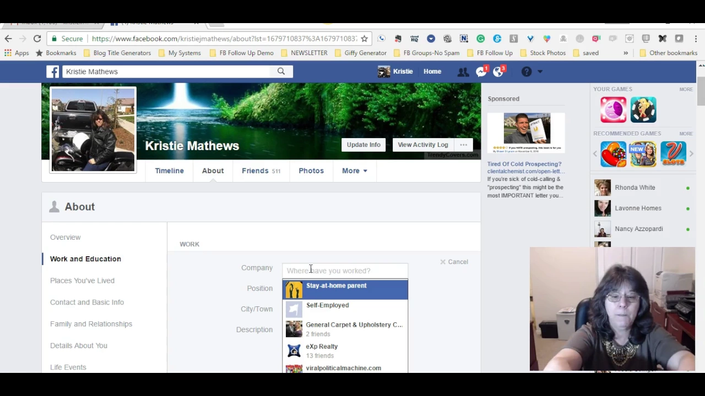The image size is (705, 396).
Task: Open chat with Rhonda White
Action: [x=643, y=188]
